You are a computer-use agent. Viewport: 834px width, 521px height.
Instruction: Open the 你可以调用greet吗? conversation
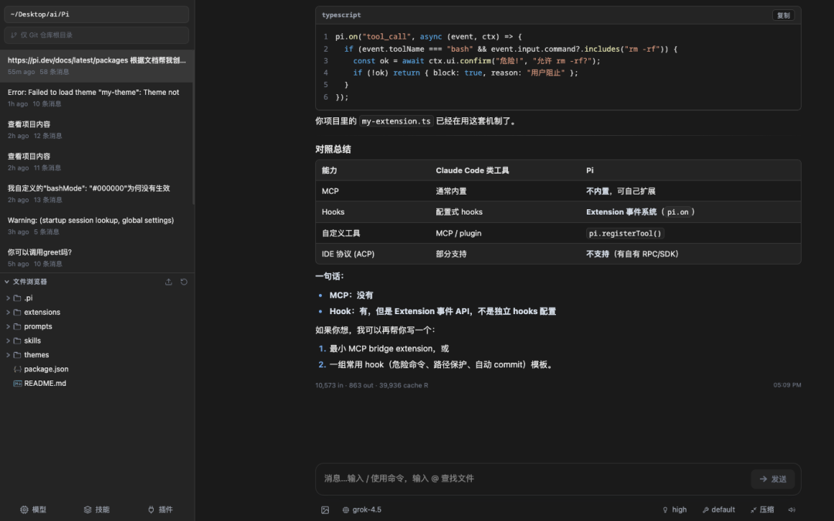97,258
